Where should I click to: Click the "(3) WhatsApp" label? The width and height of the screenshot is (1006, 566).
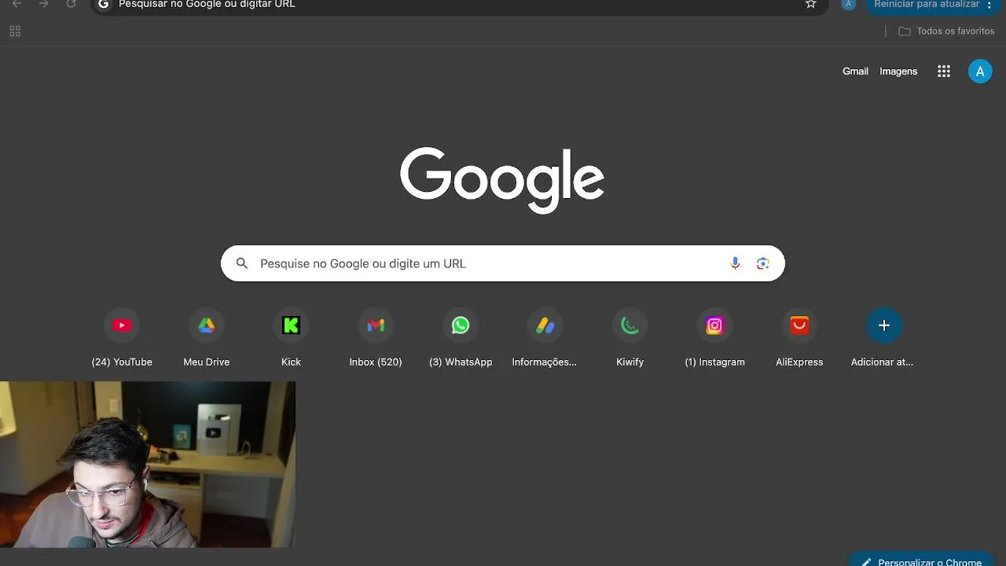461,362
